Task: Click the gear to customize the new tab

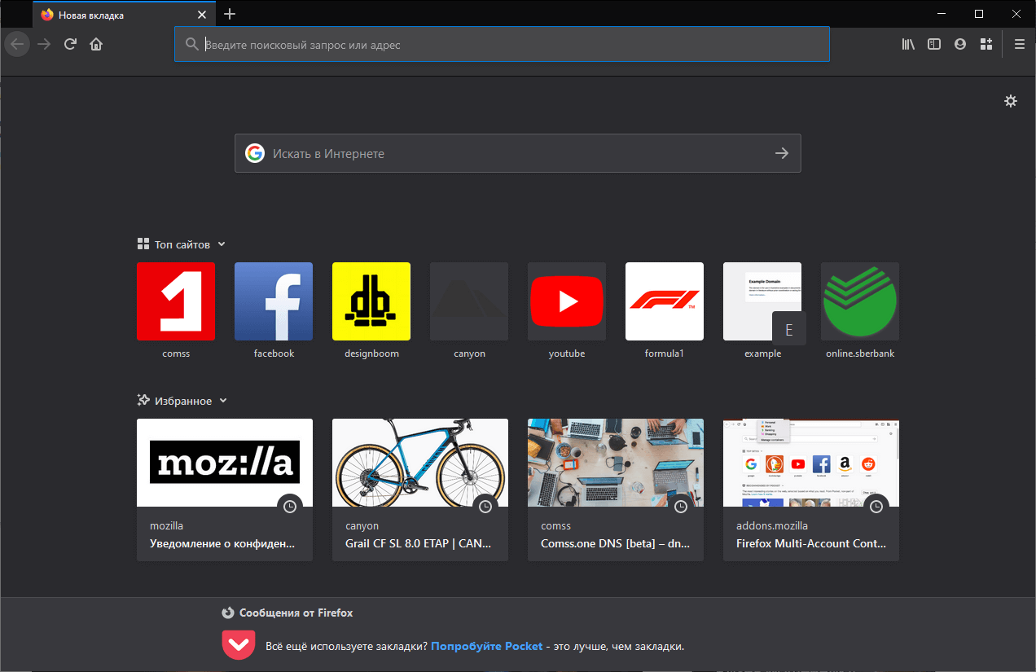Action: click(x=1010, y=101)
